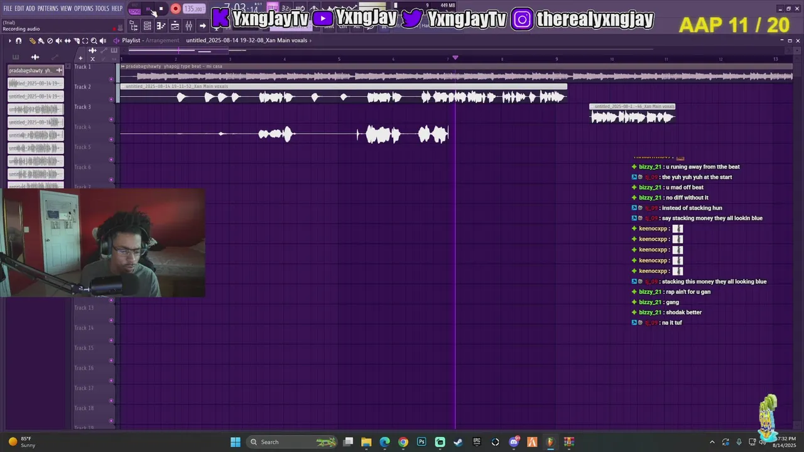Show hidden system tray icons chevron
The image size is (804, 452).
[x=712, y=442]
